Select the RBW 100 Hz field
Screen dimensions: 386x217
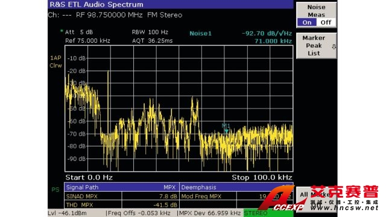(150, 32)
